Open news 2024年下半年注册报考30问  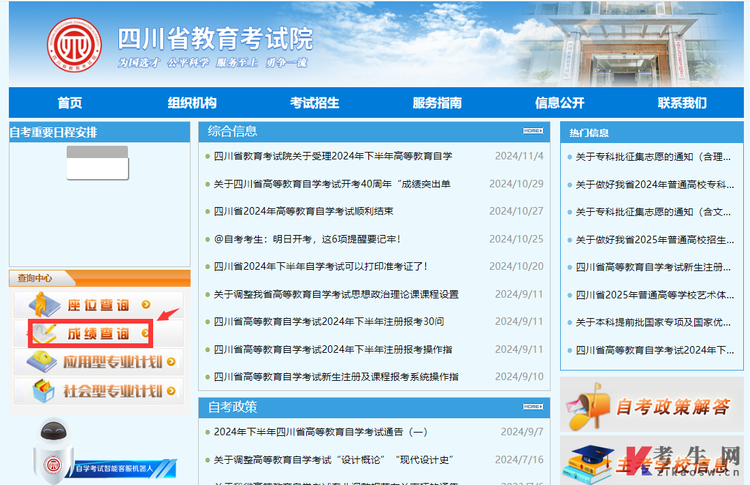pos(329,322)
